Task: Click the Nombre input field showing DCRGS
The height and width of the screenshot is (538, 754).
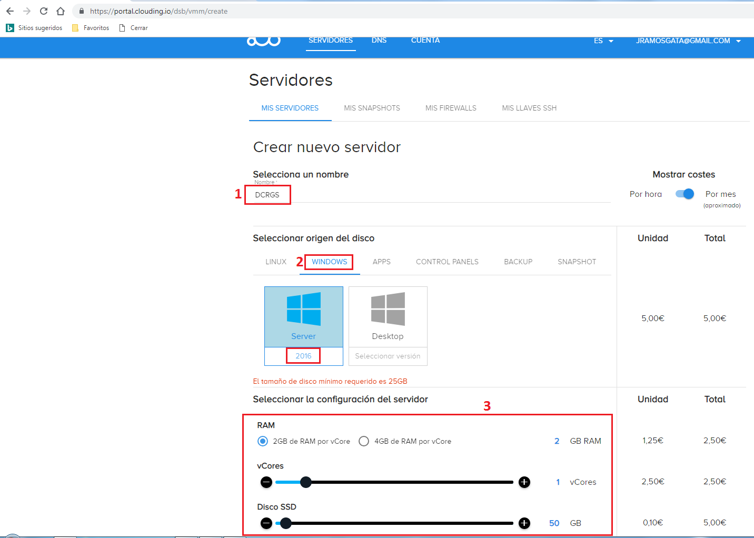Action: (267, 194)
